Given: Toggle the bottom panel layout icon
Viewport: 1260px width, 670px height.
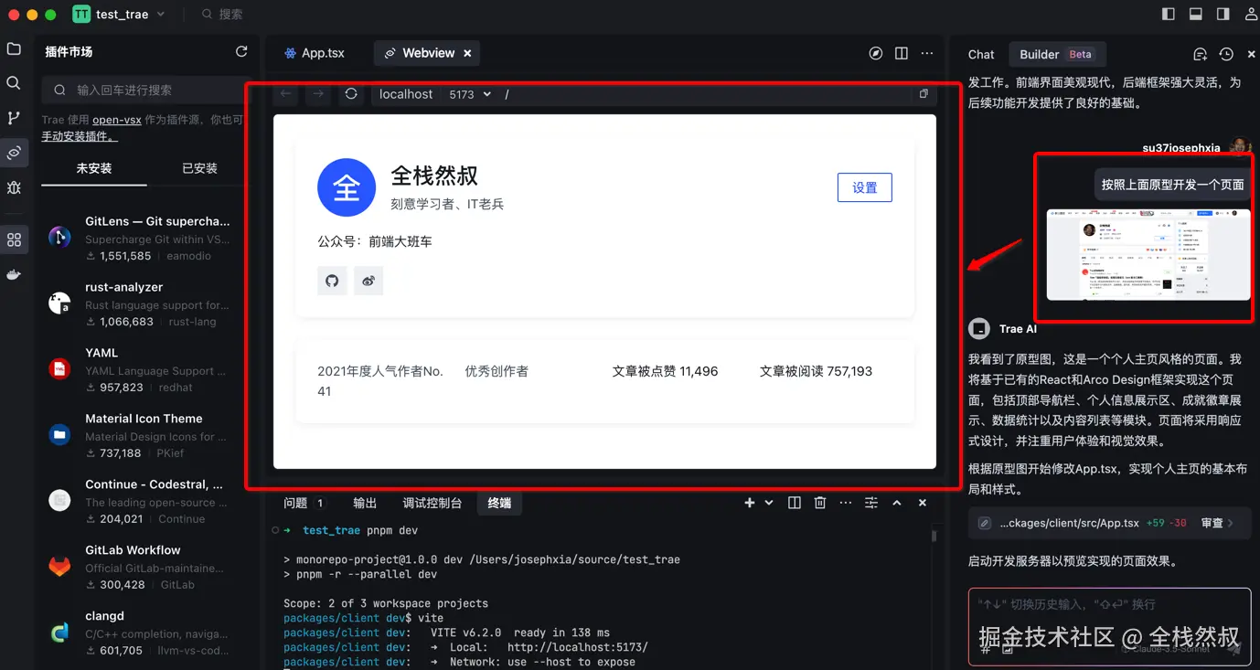Looking at the screenshot, I should pyautogui.click(x=1195, y=14).
